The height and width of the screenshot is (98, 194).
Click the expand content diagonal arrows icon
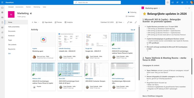coord(136,22)
